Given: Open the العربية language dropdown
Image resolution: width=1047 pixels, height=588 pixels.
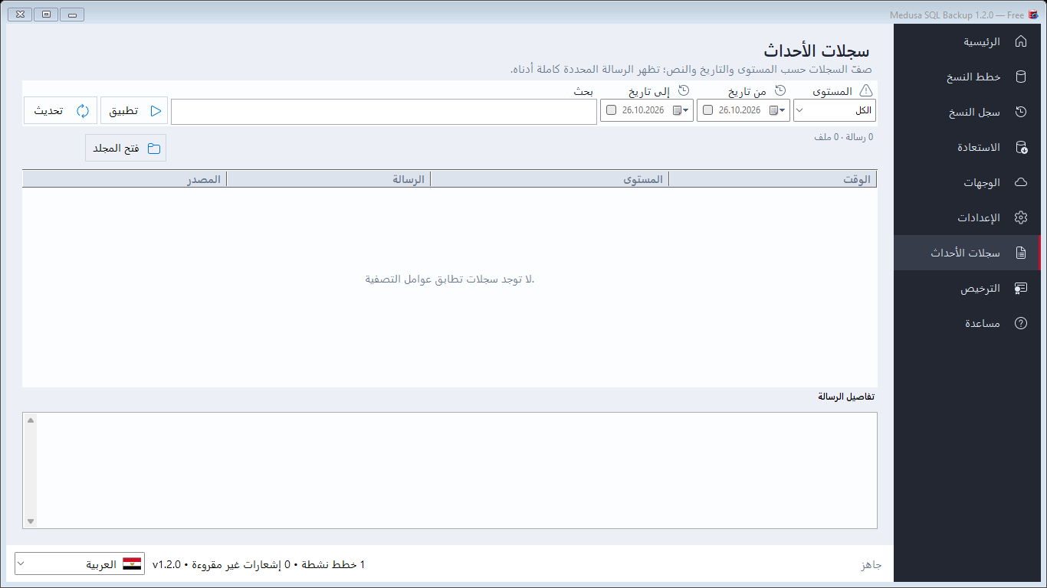Looking at the screenshot, I should (x=80, y=564).
